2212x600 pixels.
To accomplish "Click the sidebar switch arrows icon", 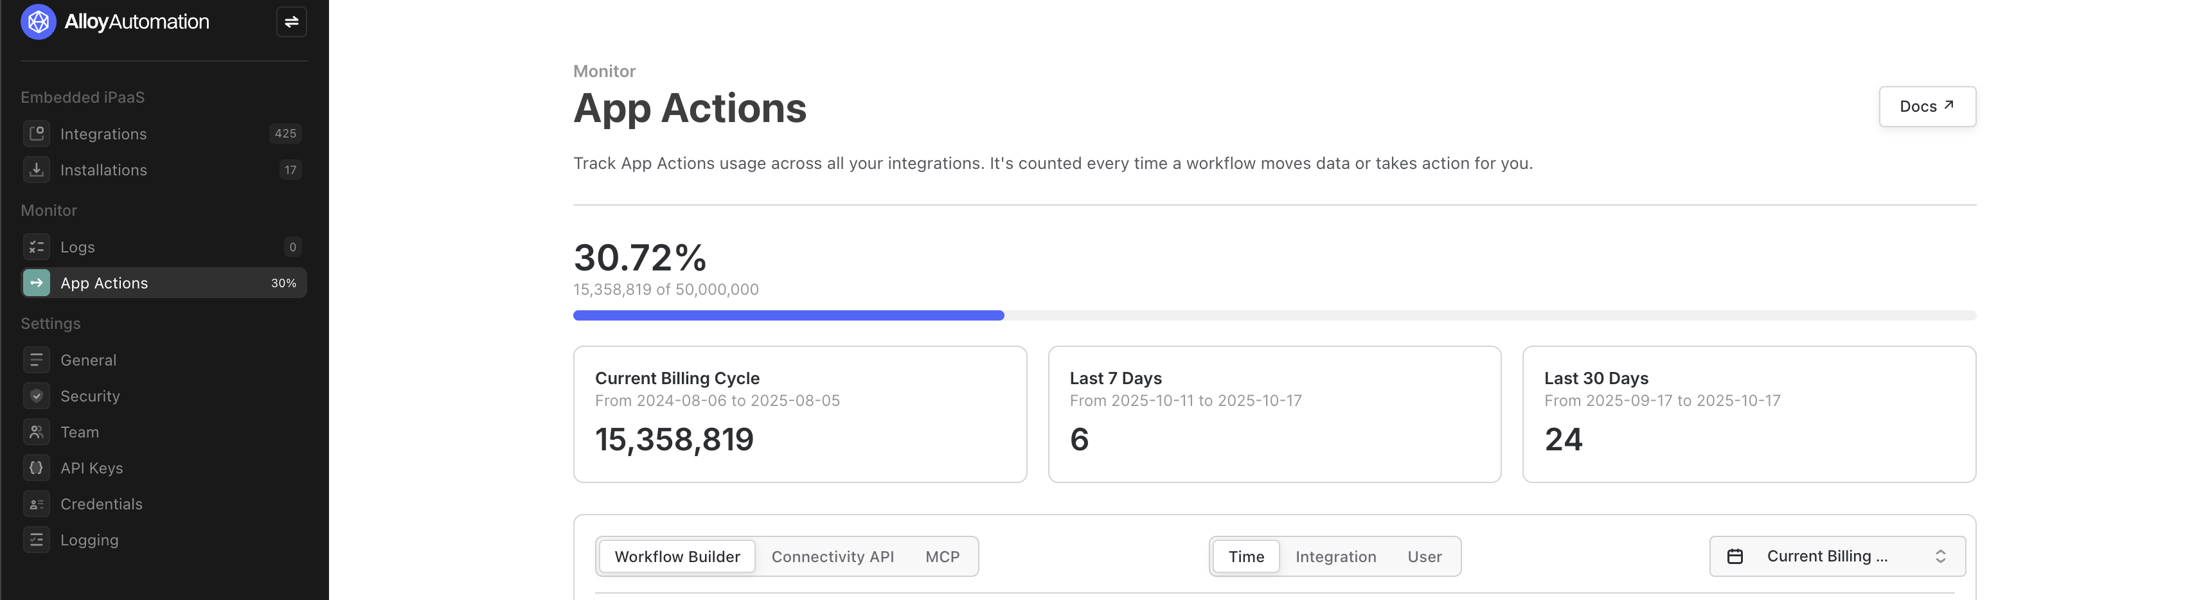I will pyautogui.click(x=292, y=22).
